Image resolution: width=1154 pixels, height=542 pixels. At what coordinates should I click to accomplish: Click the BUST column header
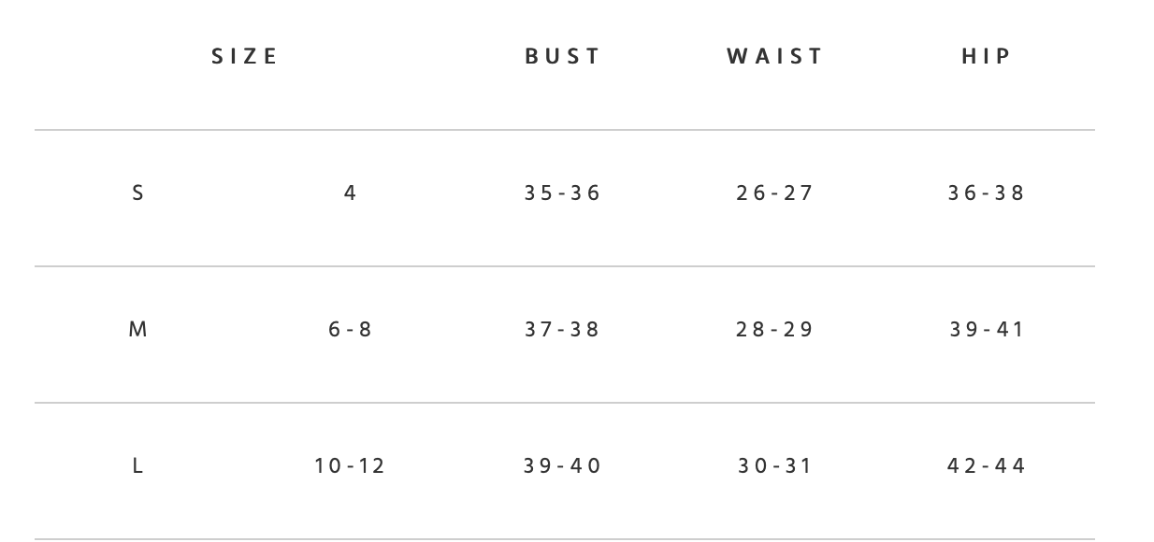pos(562,56)
